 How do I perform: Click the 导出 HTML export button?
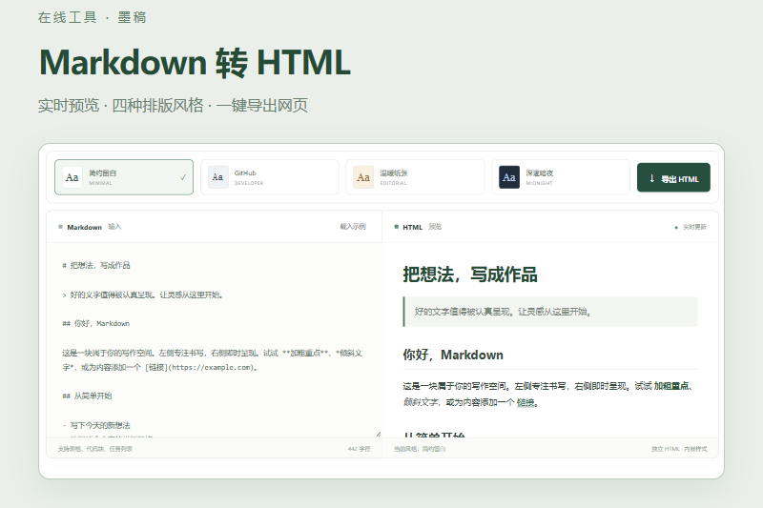[x=673, y=177]
